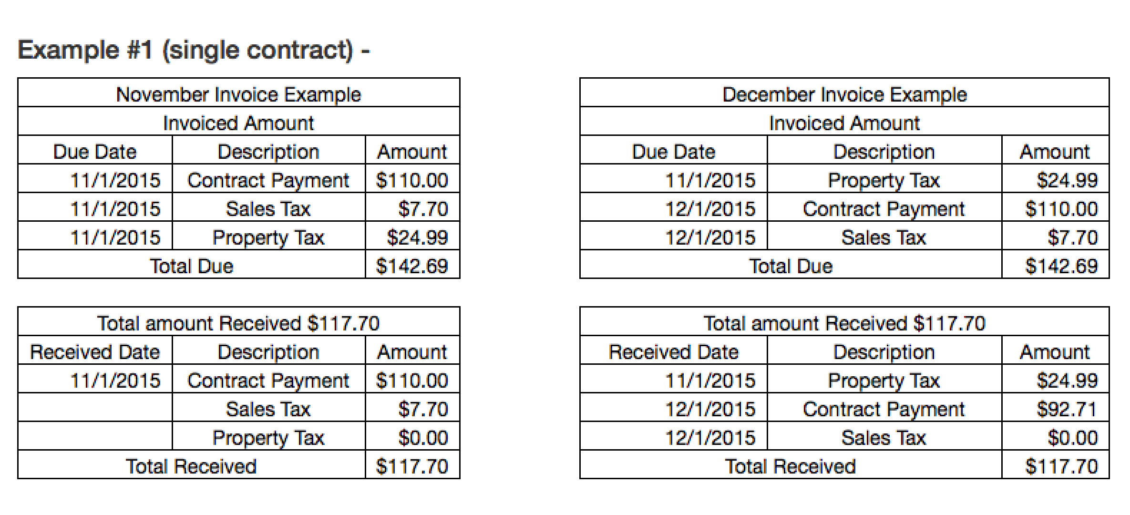Click November Contract Payment $110.00 invoiced amount
1130x515 pixels.
click(x=412, y=180)
